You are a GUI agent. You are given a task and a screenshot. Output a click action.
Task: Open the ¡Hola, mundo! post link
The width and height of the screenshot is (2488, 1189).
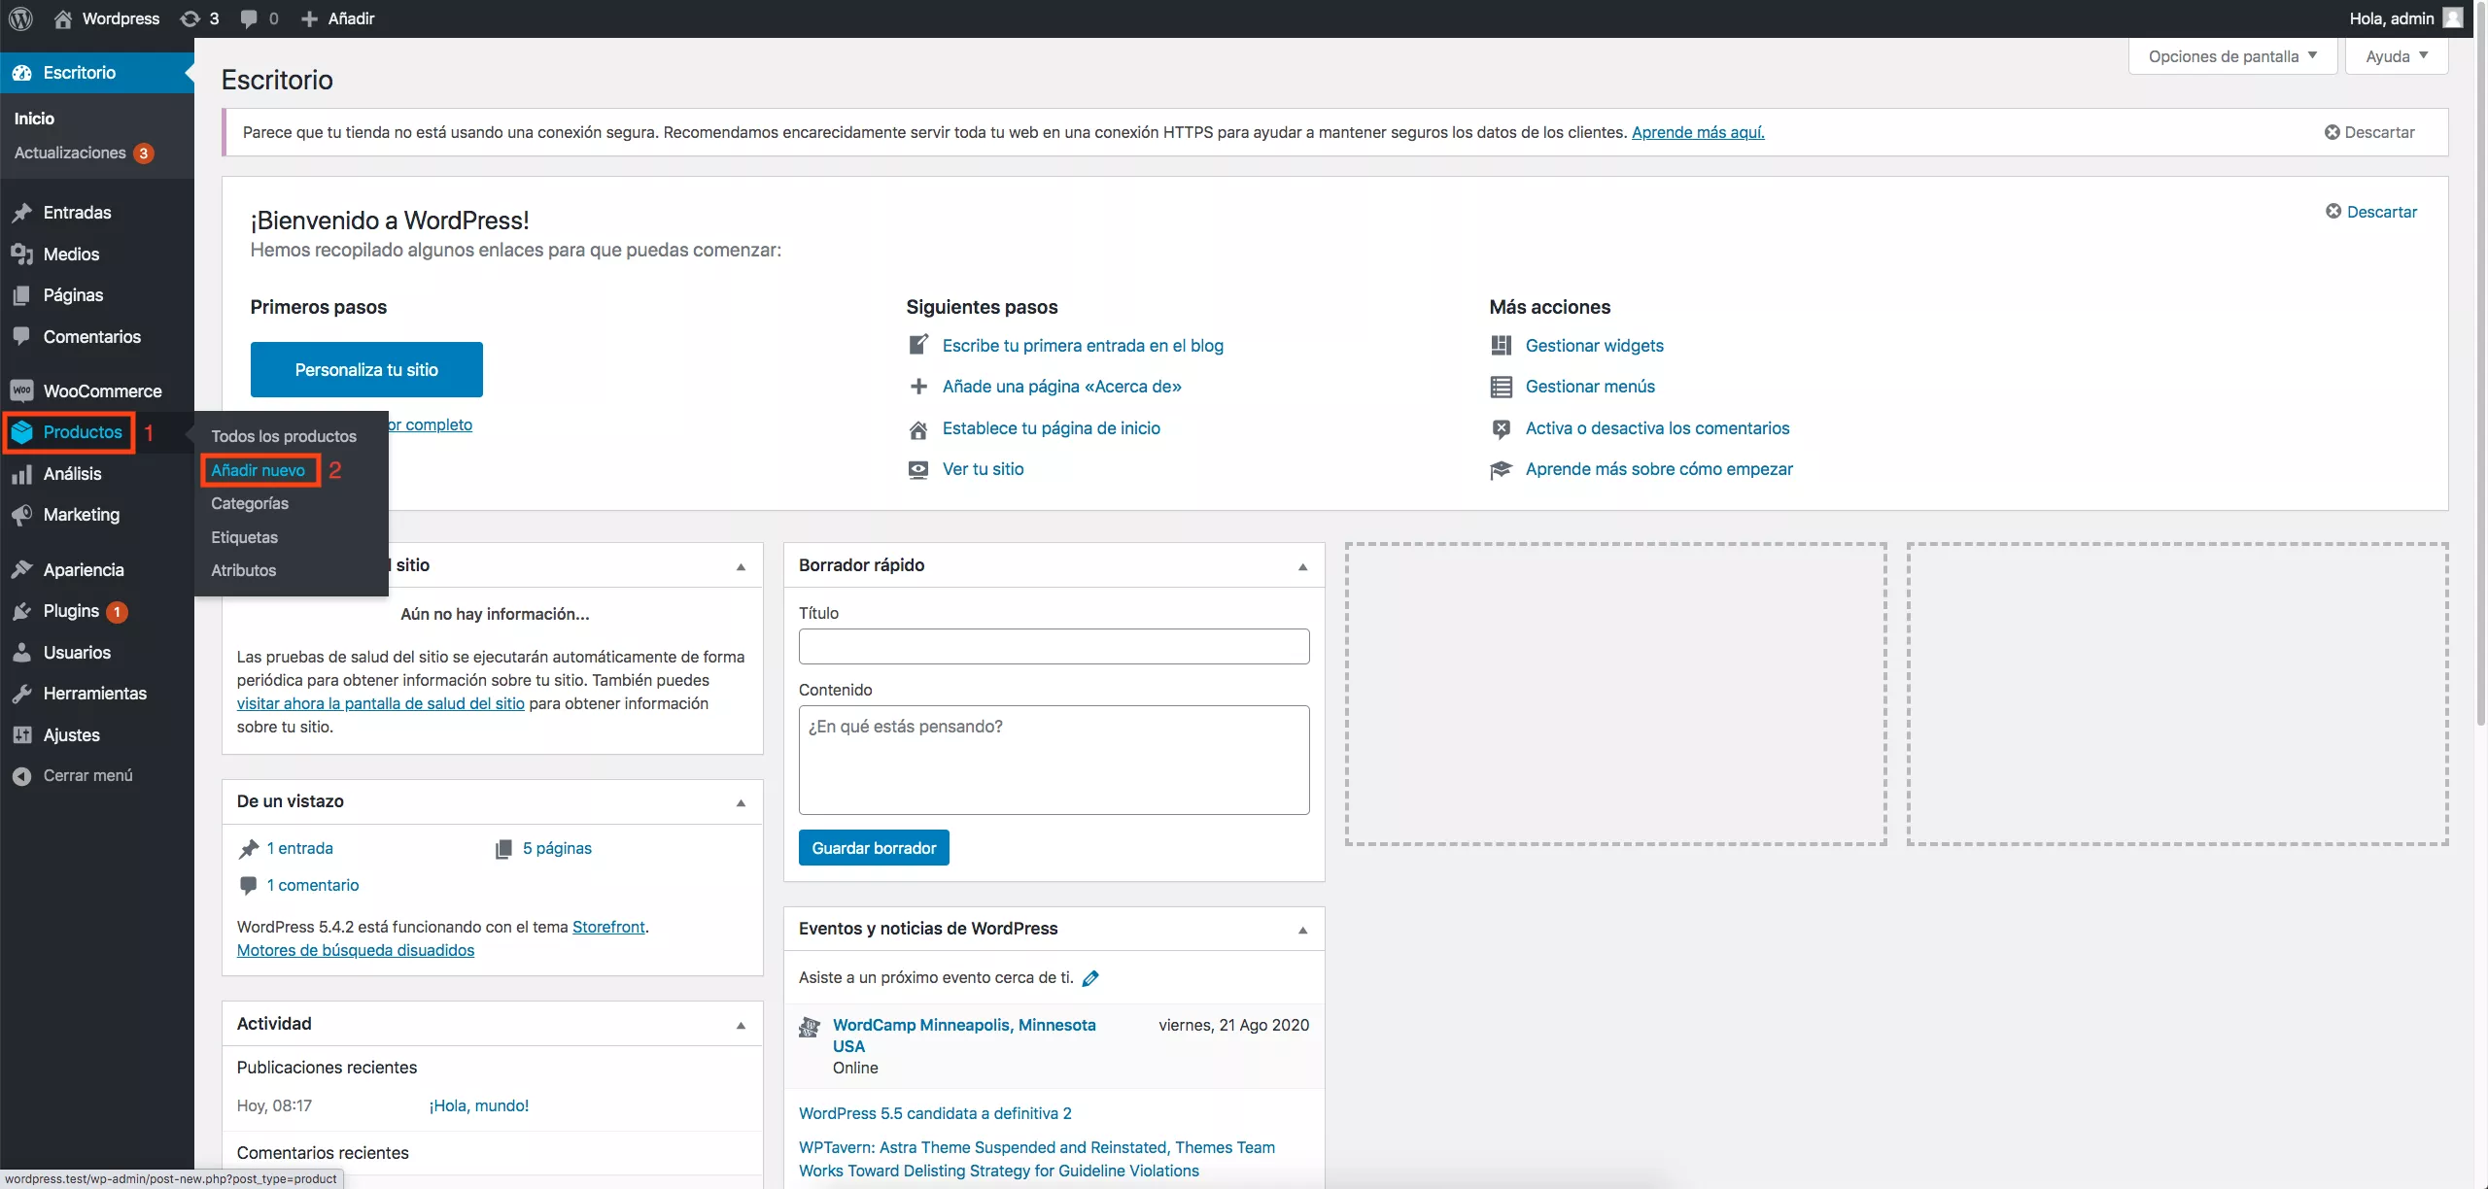pyautogui.click(x=479, y=1105)
